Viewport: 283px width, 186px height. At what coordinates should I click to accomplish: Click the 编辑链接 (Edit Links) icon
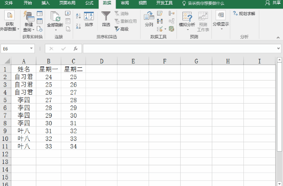point(68,29)
